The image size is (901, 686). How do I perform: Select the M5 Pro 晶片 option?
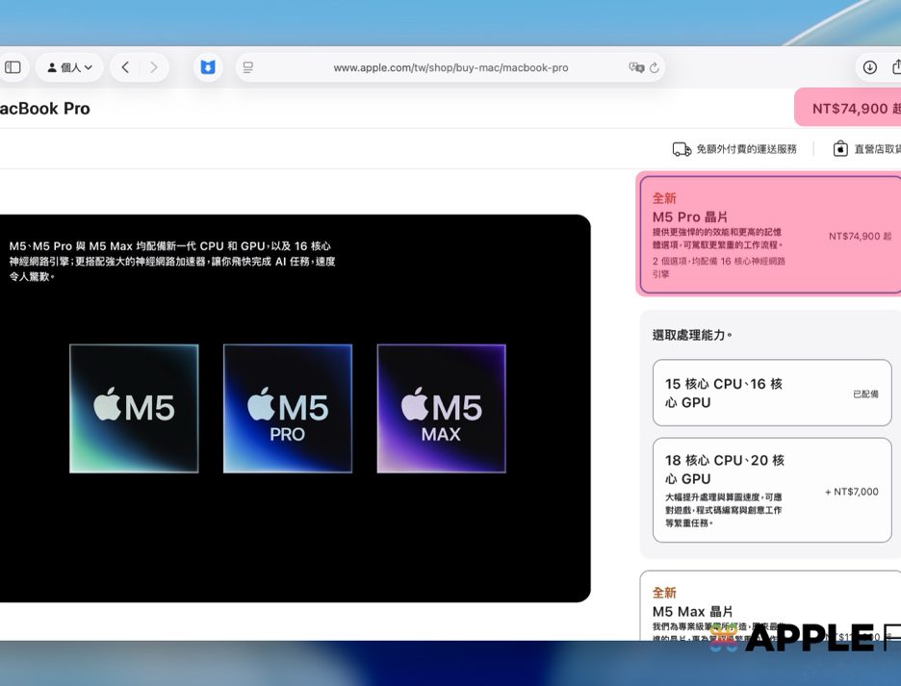[x=770, y=235]
